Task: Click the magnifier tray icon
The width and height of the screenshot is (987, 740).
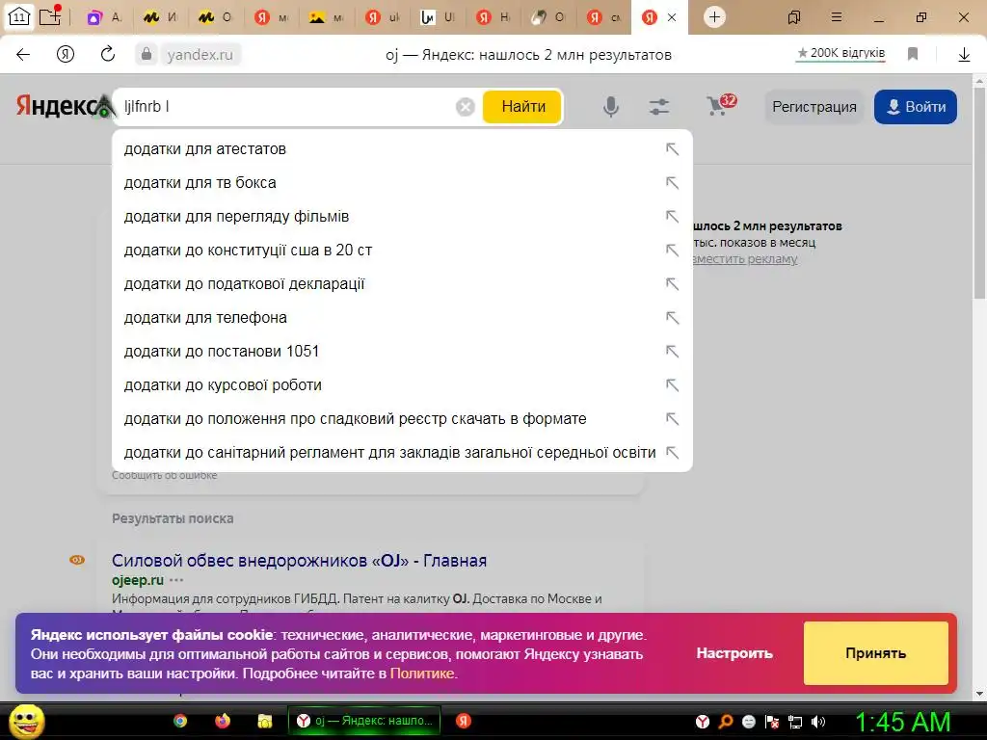Action: (726, 722)
